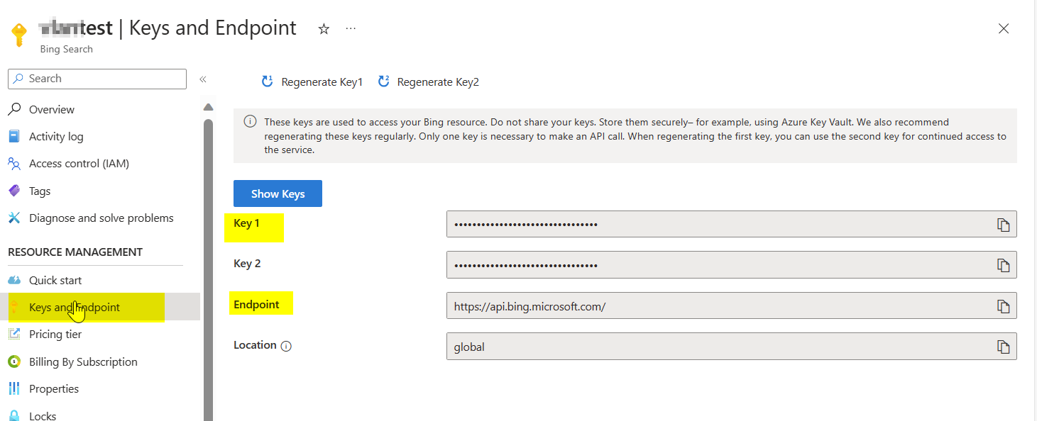The width and height of the screenshot is (1037, 421).
Task: Open the more options ellipsis in header
Action: (x=351, y=28)
